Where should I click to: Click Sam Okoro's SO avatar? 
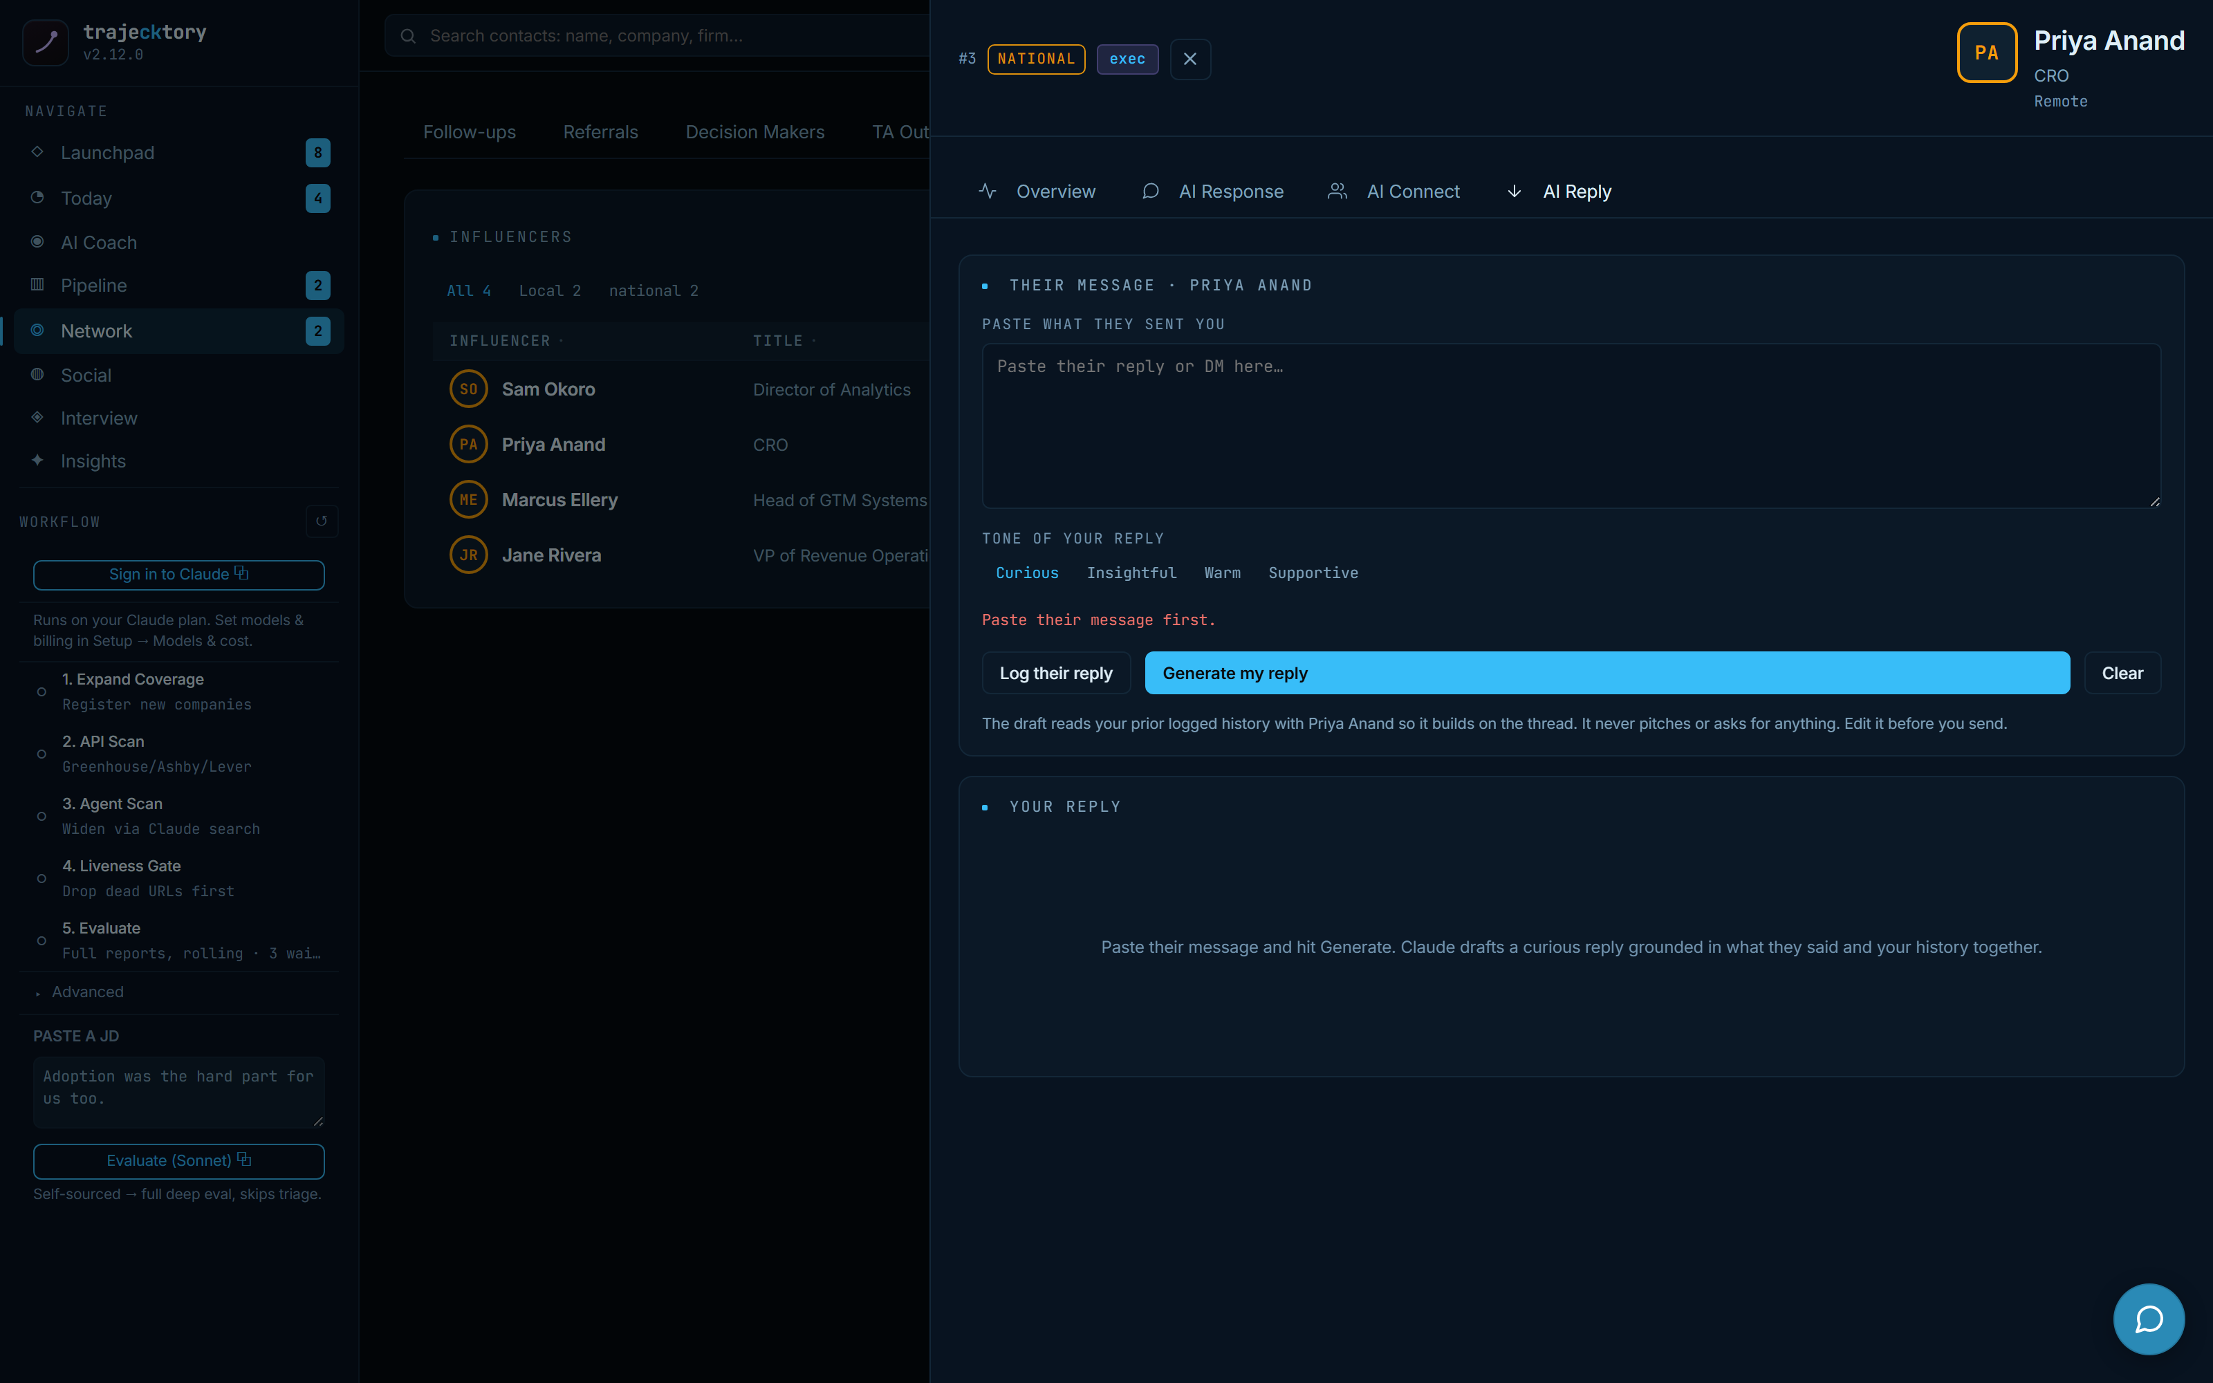(x=468, y=389)
